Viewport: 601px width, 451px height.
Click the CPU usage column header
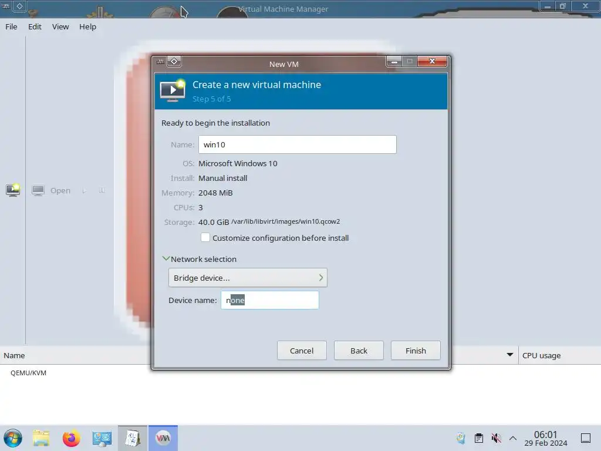coord(541,355)
